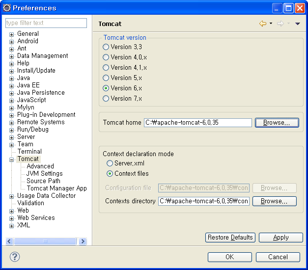Click the help question mark icon
Viewport: 308px width, 270px height.
(x=15, y=257)
